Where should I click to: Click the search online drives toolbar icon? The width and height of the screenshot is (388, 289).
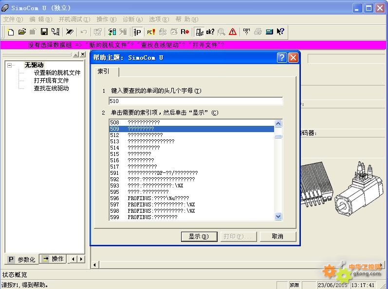coord(55,32)
